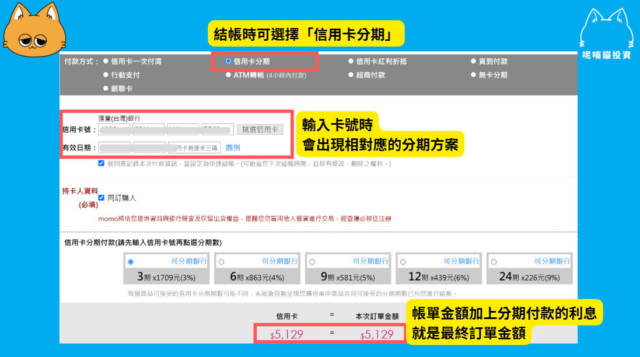
Task: Click the red momo warning notice text
Action: click(244, 219)
